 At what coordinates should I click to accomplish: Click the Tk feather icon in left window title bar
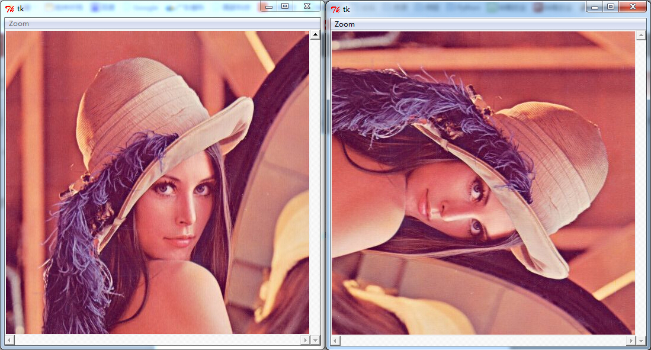click(x=9, y=8)
